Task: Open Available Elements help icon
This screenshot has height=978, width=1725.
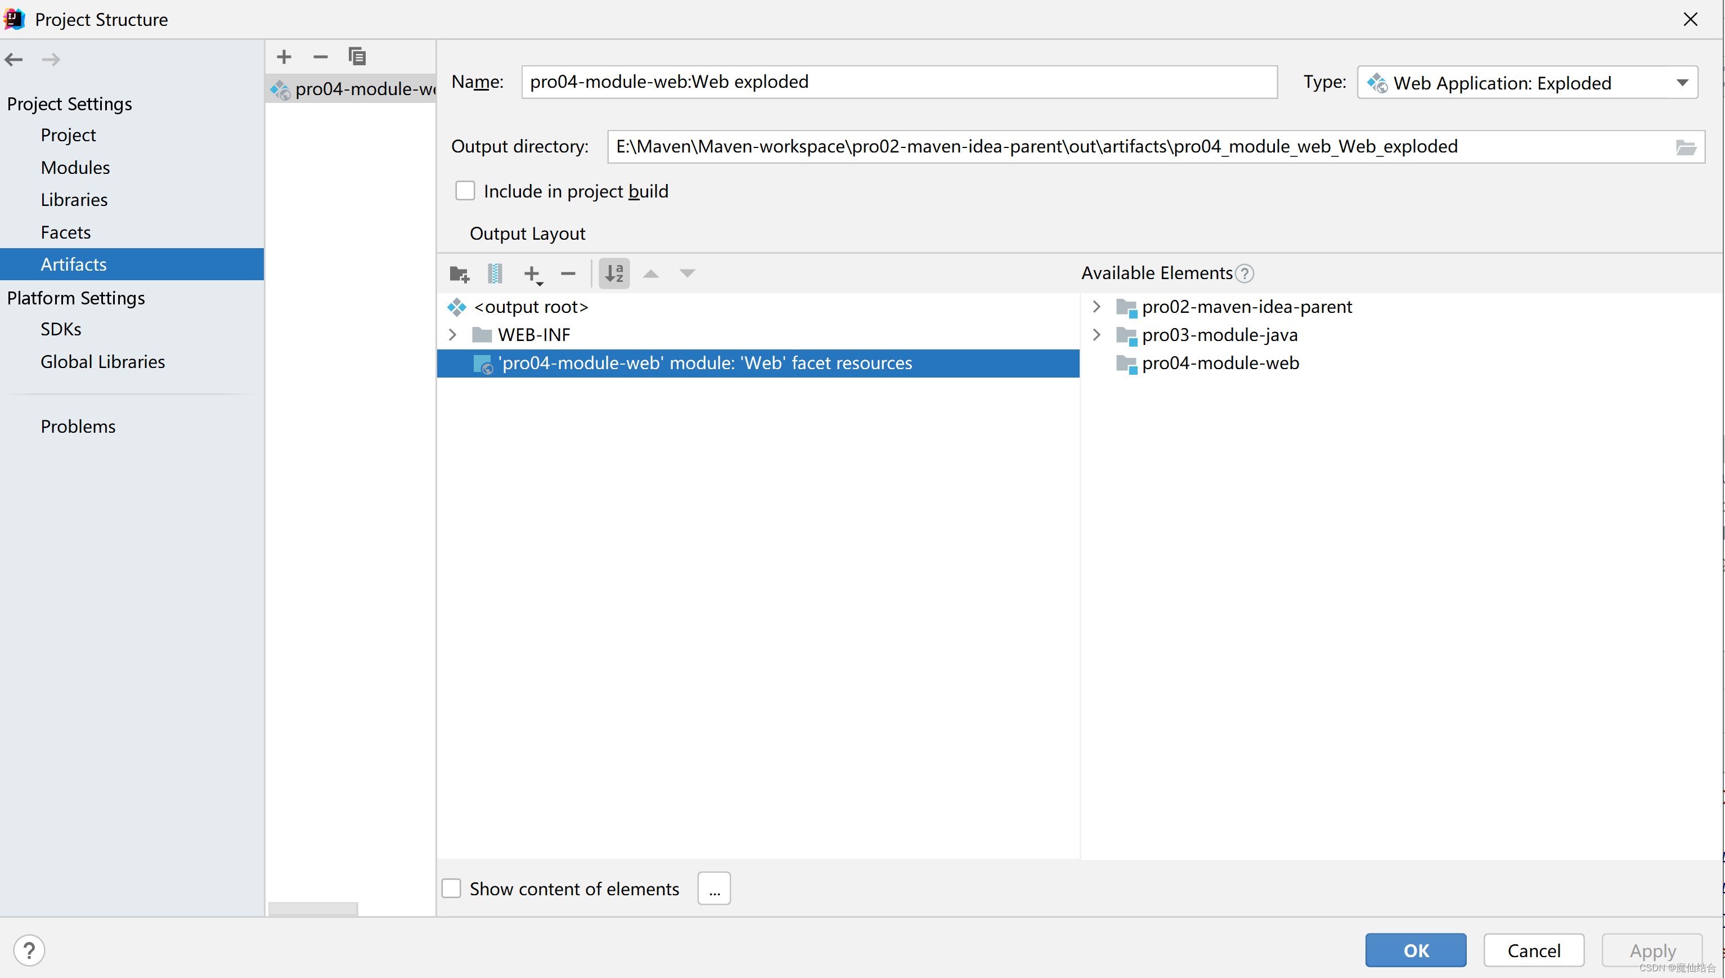Action: 1244,273
